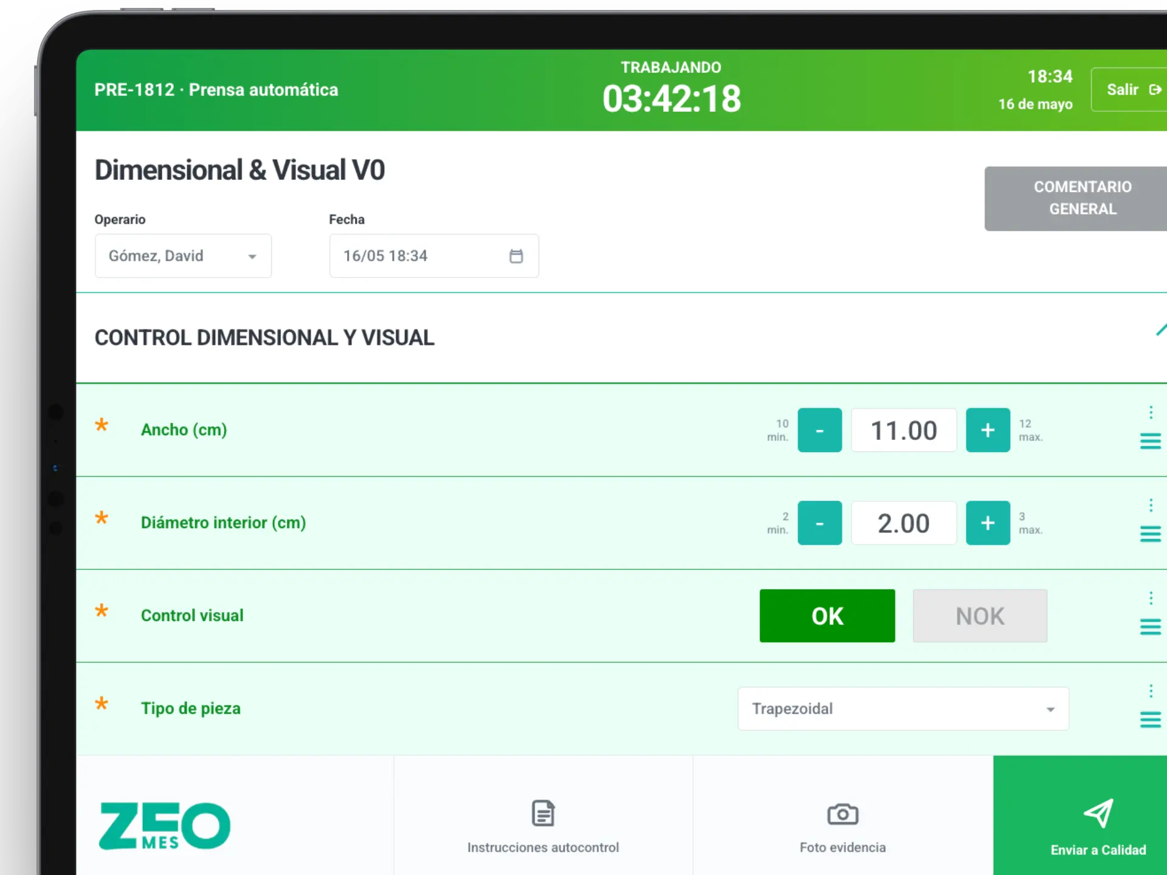Open hamburger lines icon for Tipo de pieza row

click(1151, 719)
